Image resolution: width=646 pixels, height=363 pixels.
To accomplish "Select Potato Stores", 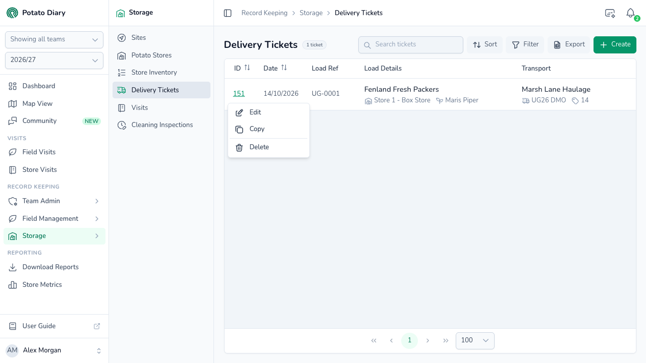I will (x=161, y=55).
